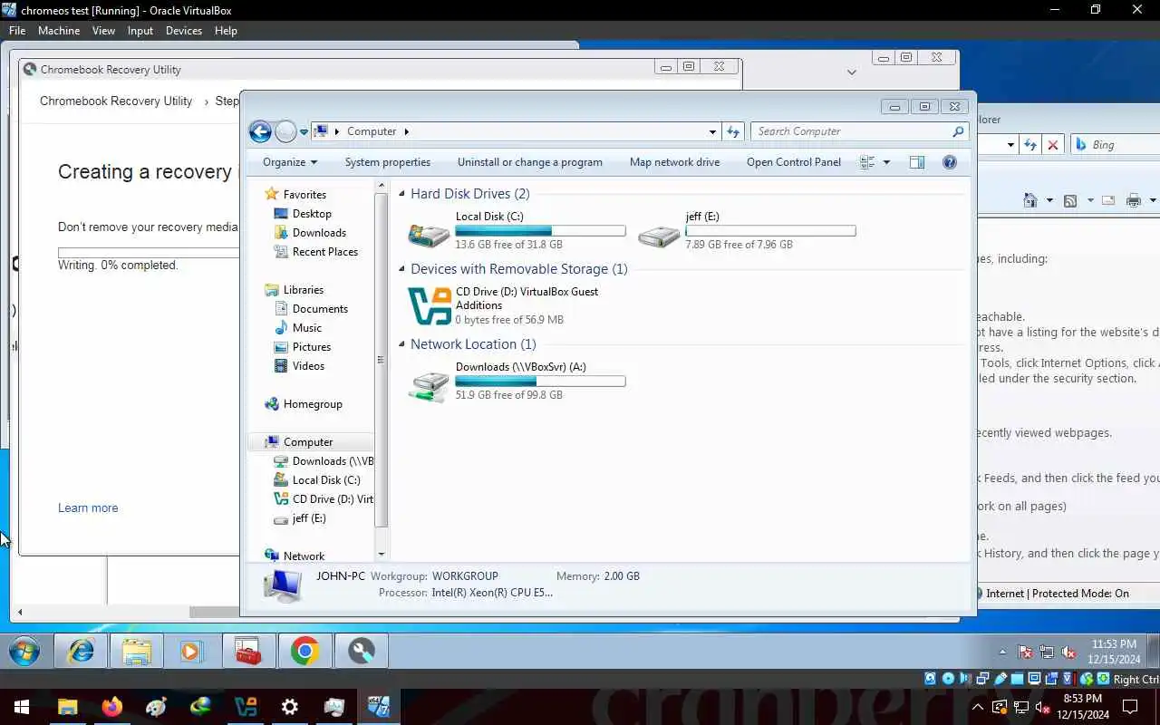Click jeff (E:) capacity bar
This screenshot has height=725, width=1160.
tap(770, 231)
